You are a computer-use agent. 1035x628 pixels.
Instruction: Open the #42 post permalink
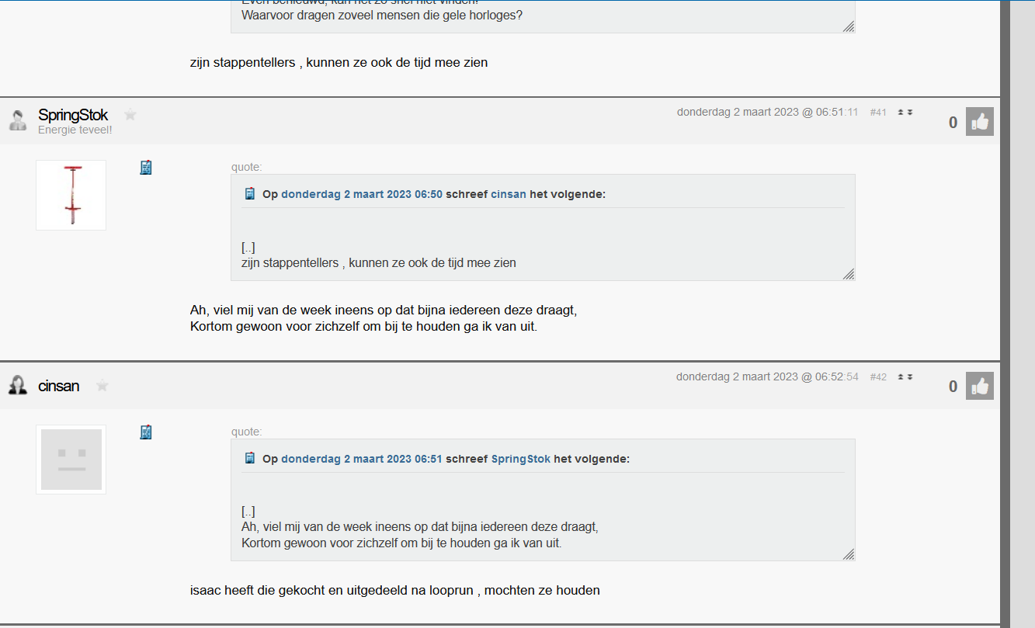point(878,377)
